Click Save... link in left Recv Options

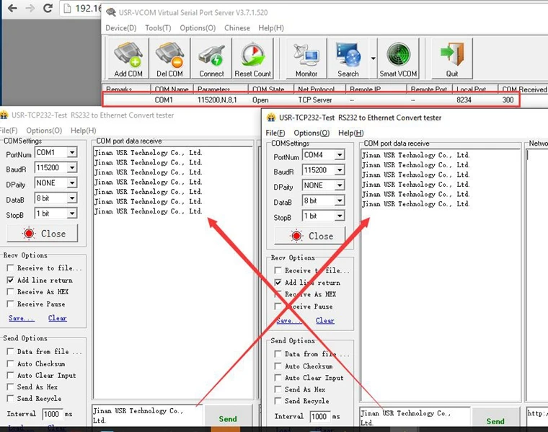click(x=22, y=318)
